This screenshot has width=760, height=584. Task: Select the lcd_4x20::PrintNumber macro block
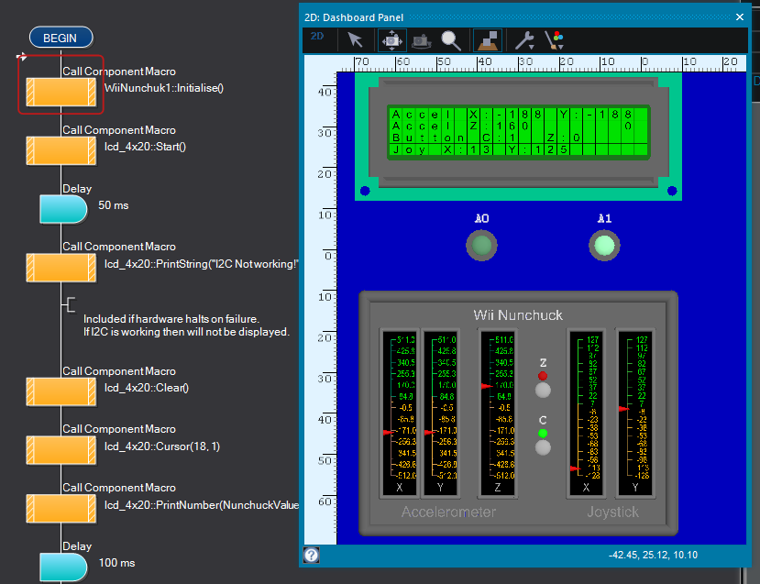[61, 509]
